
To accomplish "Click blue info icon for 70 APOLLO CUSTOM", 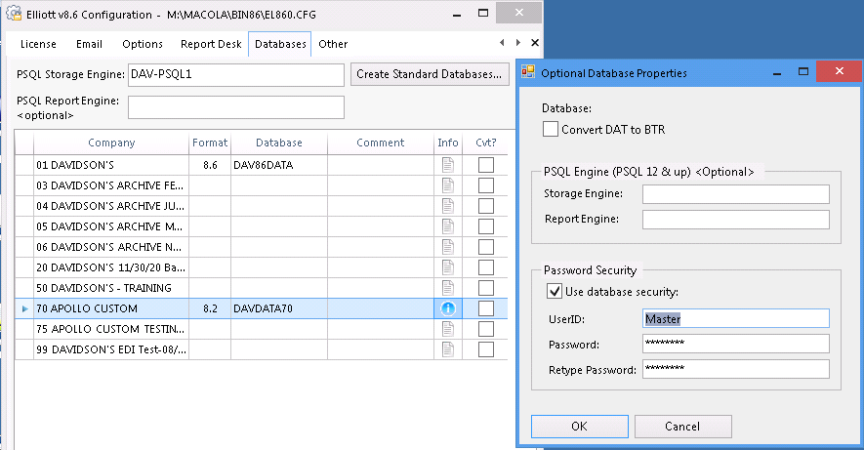I will click(448, 308).
